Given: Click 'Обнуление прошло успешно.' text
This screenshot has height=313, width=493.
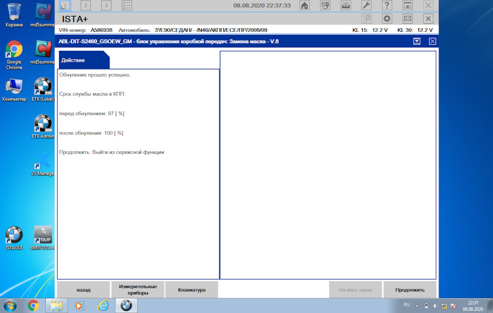Looking at the screenshot, I should pos(95,75).
